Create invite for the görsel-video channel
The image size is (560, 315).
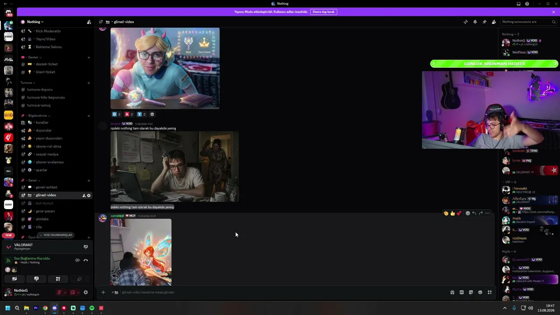84,196
